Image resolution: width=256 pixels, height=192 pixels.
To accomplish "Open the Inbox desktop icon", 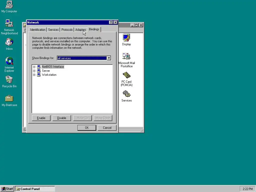I will 9,44.
